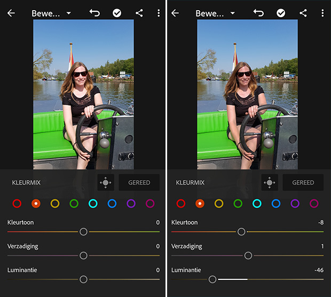
Task: Select red color channel in right screen
Action: [x=181, y=204]
